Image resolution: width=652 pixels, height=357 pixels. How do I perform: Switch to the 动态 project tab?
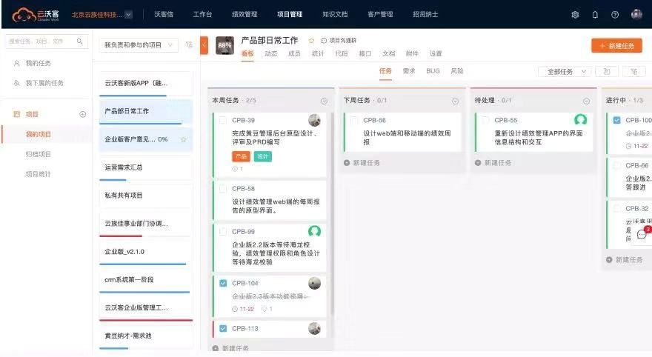(x=270, y=53)
